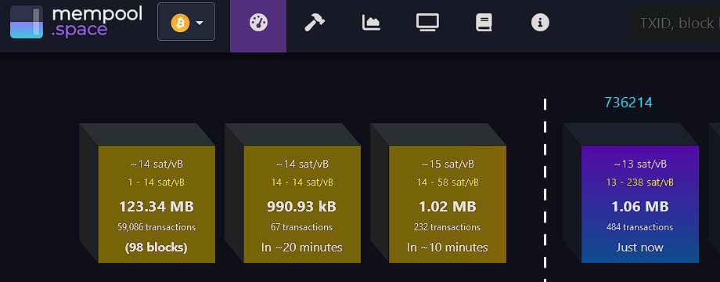Open the dashboard gauge icon tab
Screen dimensions: 720x282
(258, 23)
